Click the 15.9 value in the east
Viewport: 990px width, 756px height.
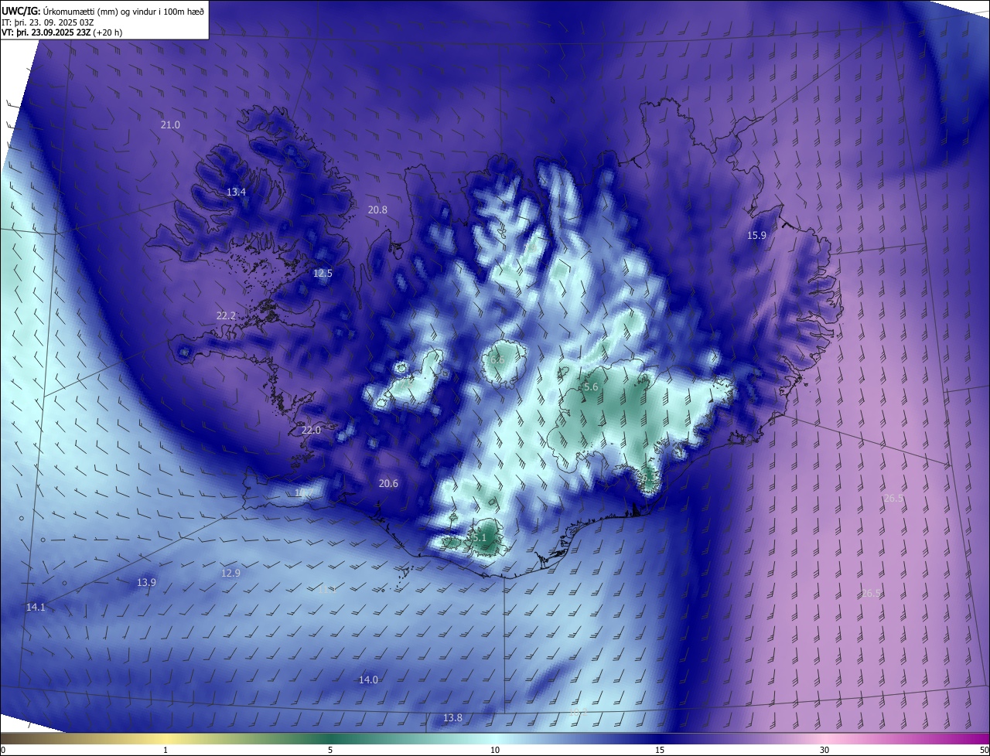(756, 235)
